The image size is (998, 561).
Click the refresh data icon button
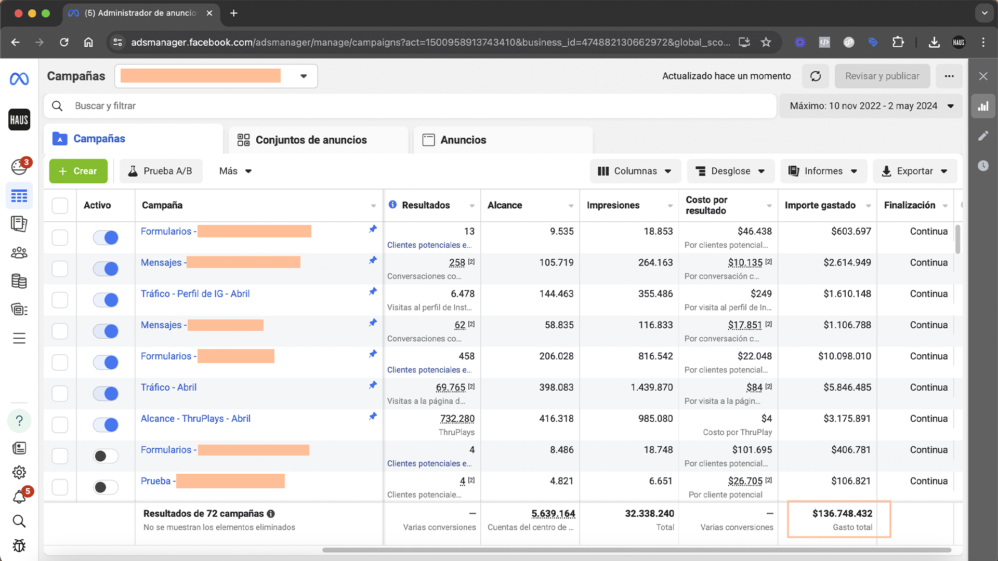tap(816, 76)
